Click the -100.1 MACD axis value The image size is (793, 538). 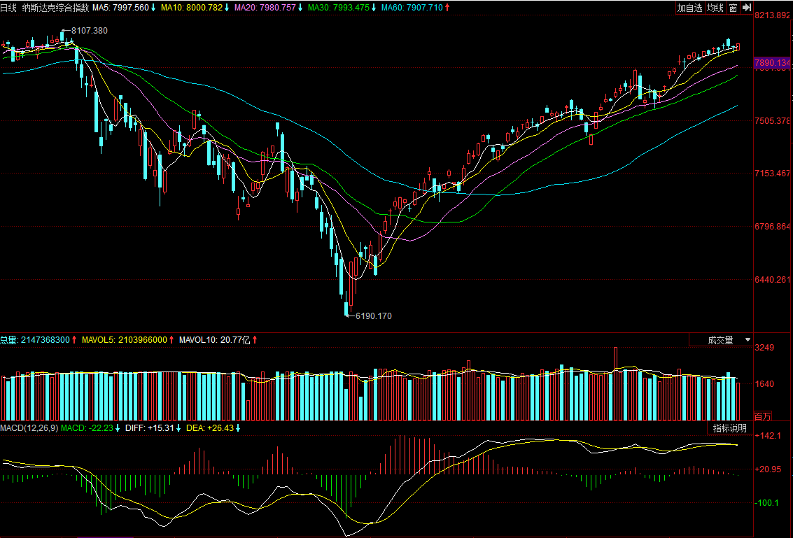766,502
